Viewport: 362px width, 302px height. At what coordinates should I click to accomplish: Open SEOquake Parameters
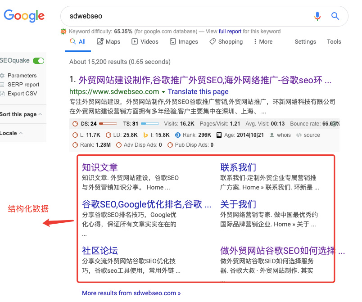coord(22,76)
